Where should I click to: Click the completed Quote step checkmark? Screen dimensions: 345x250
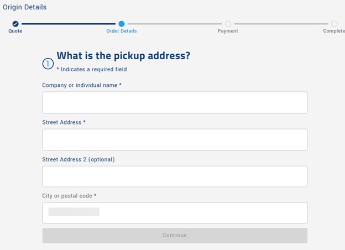click(15, 24)
